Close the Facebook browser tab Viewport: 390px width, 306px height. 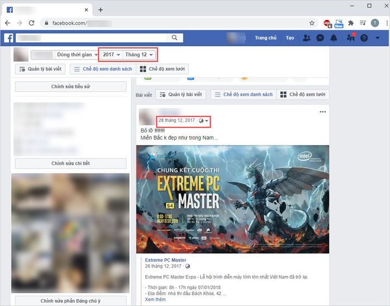(x=86, y=10)
